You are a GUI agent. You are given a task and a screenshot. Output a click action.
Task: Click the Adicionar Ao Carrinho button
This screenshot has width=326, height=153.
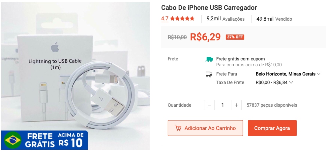pos(205,128)
